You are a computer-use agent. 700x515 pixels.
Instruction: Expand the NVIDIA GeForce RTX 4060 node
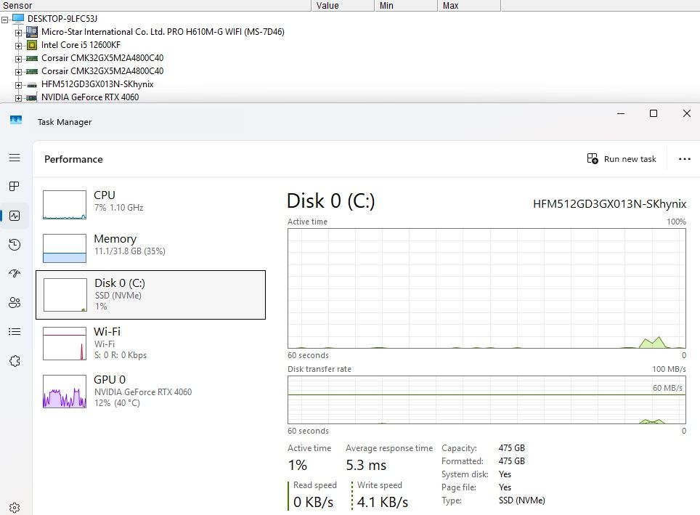tap(19, 97)
